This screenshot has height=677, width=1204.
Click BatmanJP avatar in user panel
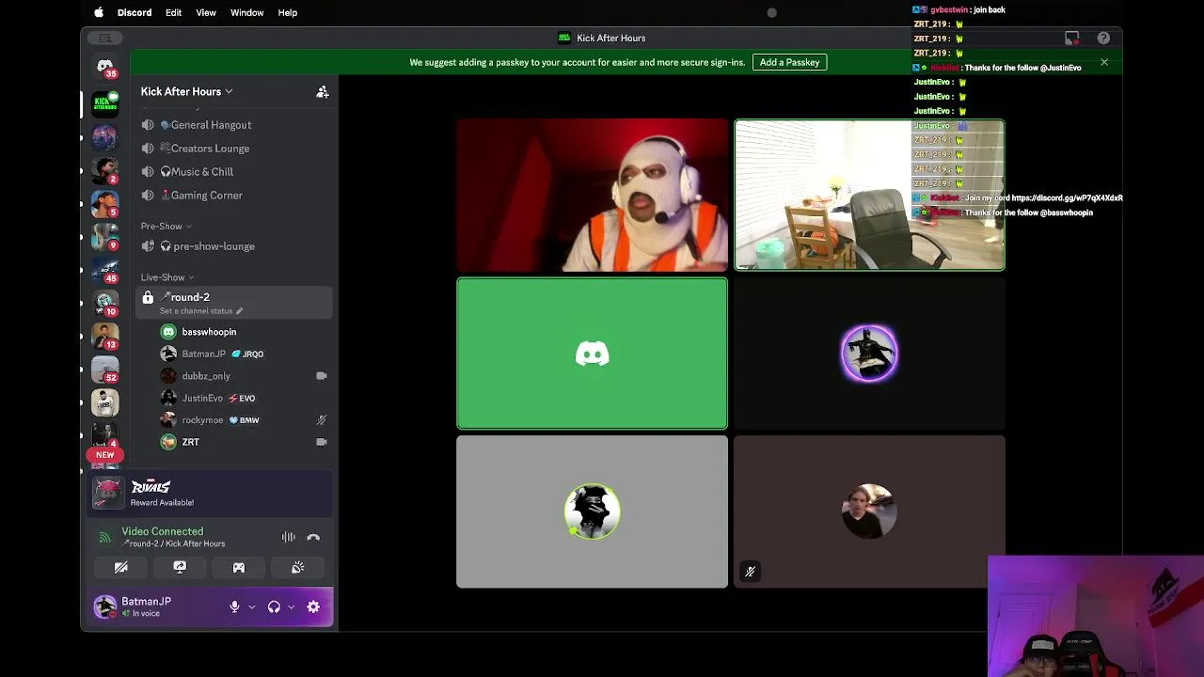pos(104,606)
